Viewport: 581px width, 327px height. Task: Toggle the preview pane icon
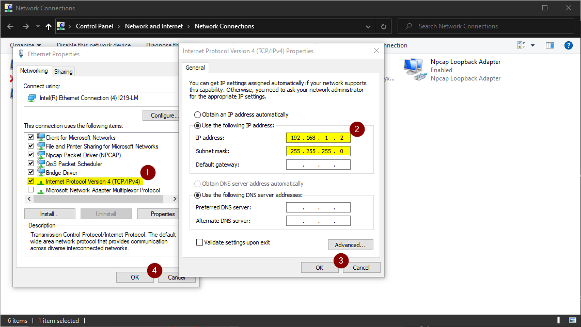click(550, 45)
